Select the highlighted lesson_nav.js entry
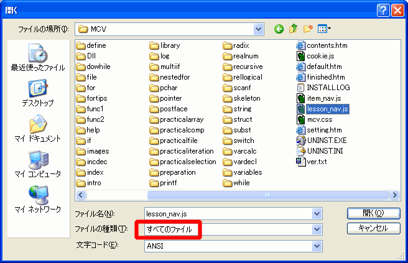This screenshot has width=408, height=263. coord(327,109)
